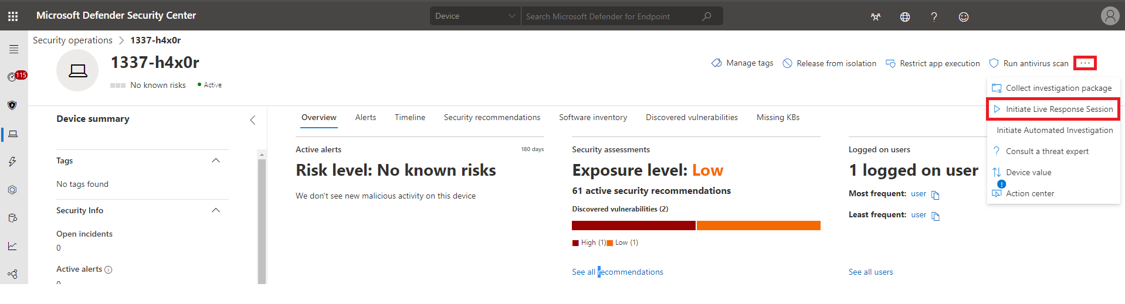1125x304 pixels.
Task: Open the Help question mark icon
Action: point(934,17)
